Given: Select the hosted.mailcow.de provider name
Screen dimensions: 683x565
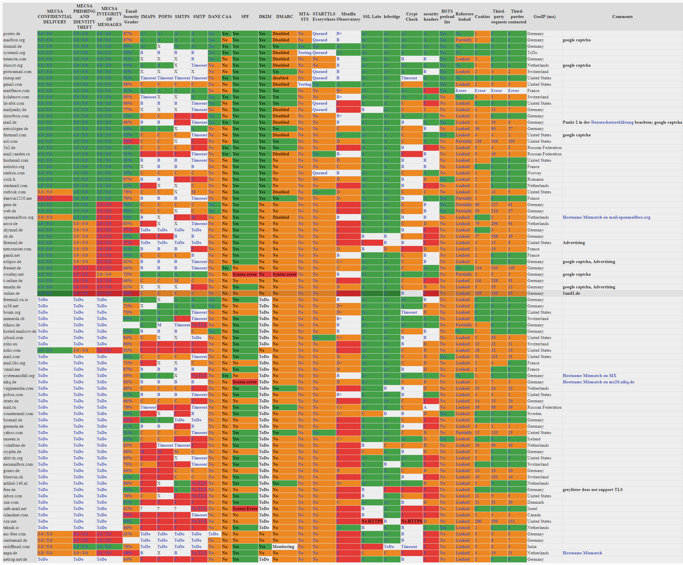Looking at the screenshot, I should (20, 331).
